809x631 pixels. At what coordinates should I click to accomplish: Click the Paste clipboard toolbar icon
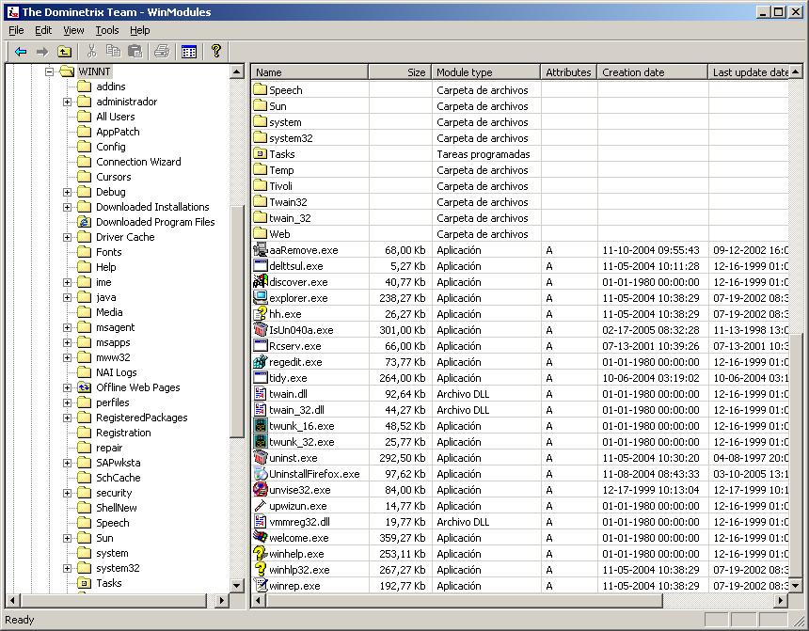[x=135, y=51]
